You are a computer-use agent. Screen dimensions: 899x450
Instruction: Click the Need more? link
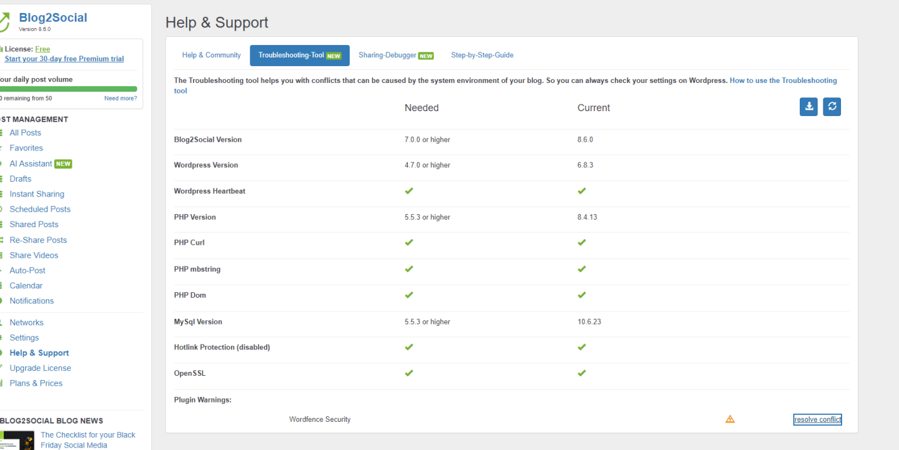click(x=120, y=98)
